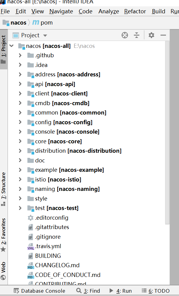Open the 7: Structure tool window tab
The width and height of the screenshot is (179, 296).
[4, 189]
